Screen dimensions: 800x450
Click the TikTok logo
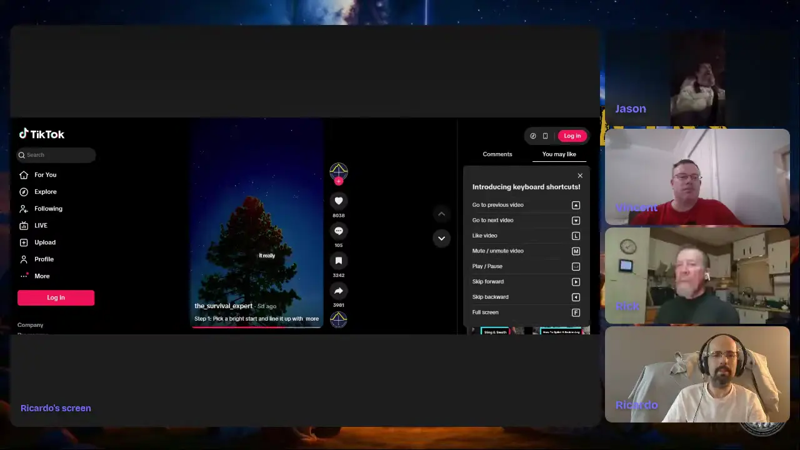(x=42, y=134)
